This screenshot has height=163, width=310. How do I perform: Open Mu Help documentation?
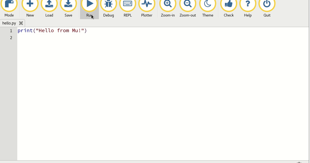(x=248, y=8)
